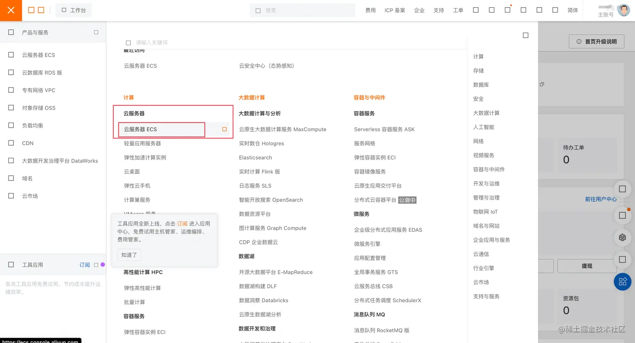Open 实时数仓 Hologres
Image resolution: width=635 pixels, height=343 pixels.
point(262,144)
